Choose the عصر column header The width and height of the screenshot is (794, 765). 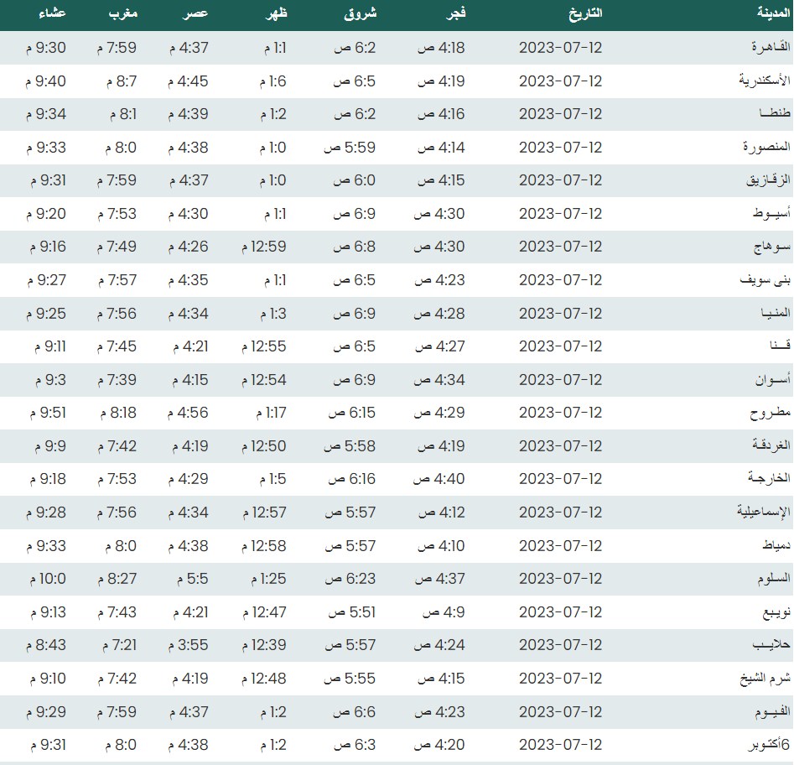pyautogui.click(x=195, y=14)
